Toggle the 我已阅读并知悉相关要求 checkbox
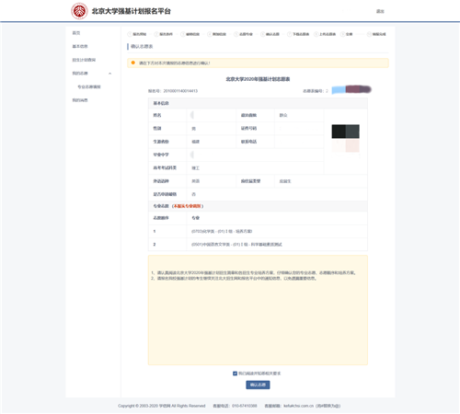Image resolution: width=460 pixels, height=414 pixels. click(235, 374)
